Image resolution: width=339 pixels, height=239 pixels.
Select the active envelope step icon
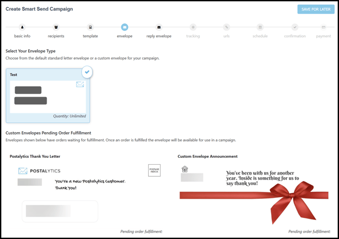point(125,27)
